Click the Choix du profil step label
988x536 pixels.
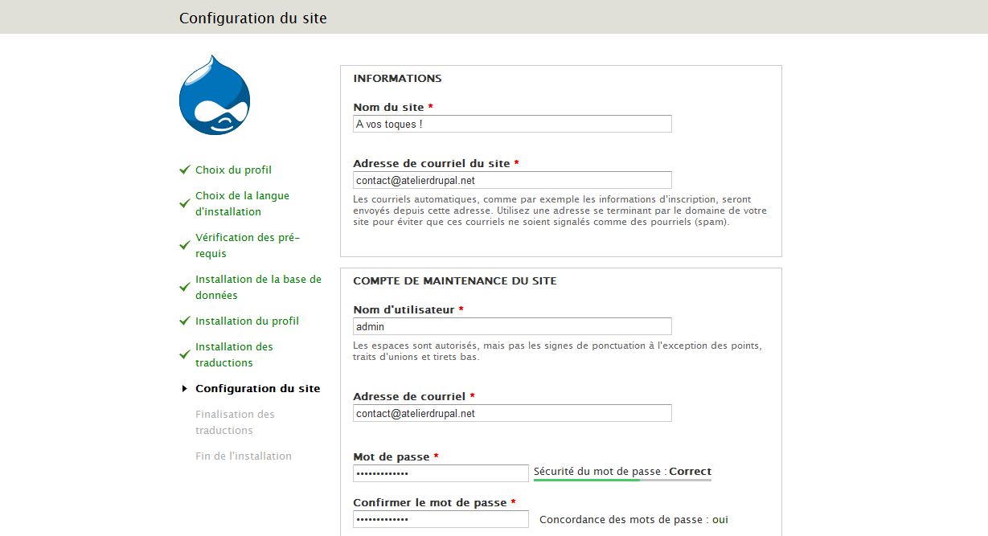point(233,170)
